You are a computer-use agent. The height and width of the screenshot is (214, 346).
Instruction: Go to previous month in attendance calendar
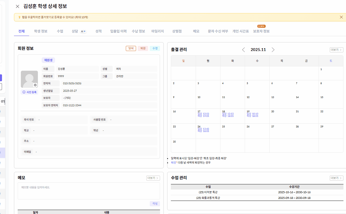[x=243, y=50]
